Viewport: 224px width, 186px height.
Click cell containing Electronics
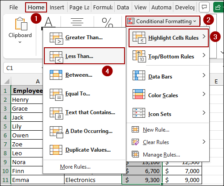(93, 180)
